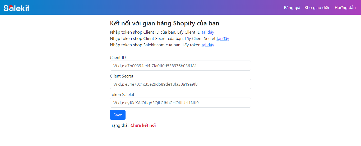Select the Token Salekit input field

180,103
